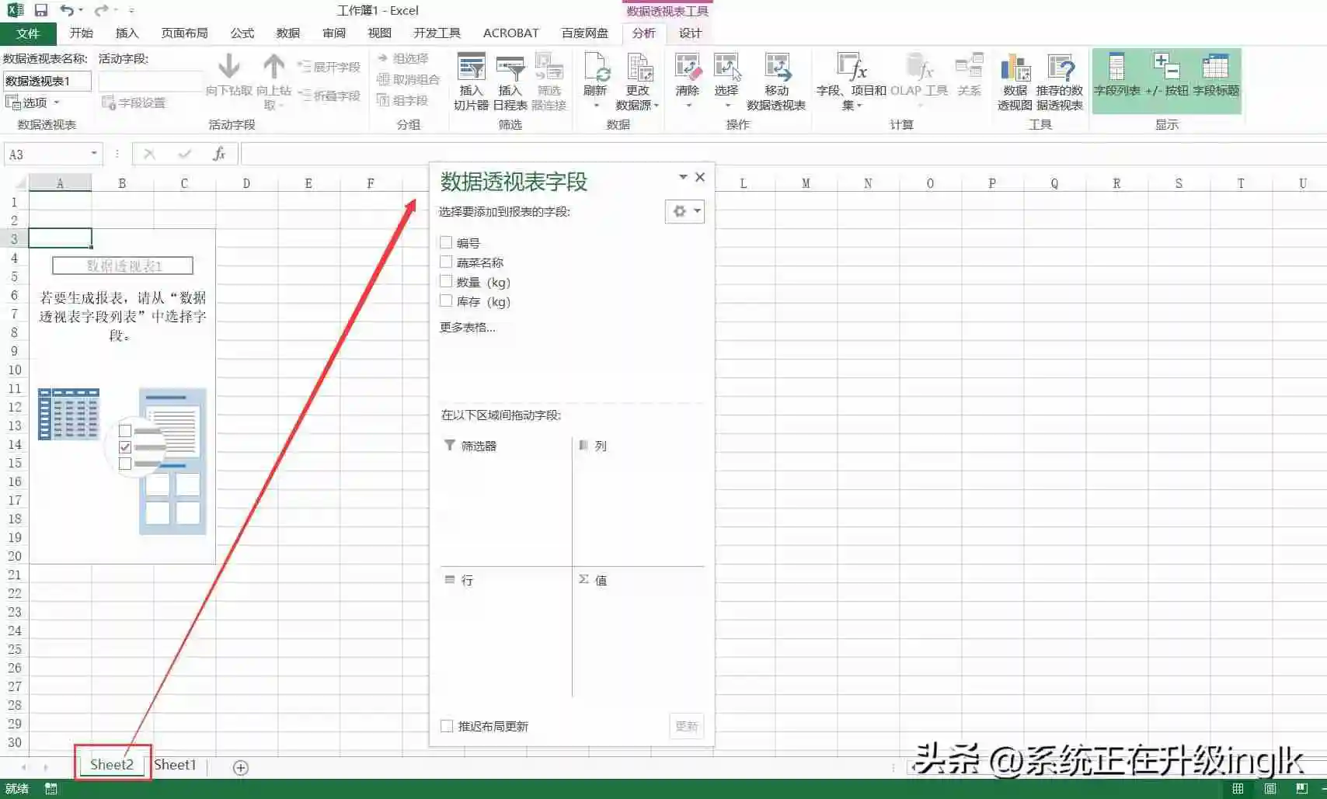Select column M header

(x=806, y=183)
